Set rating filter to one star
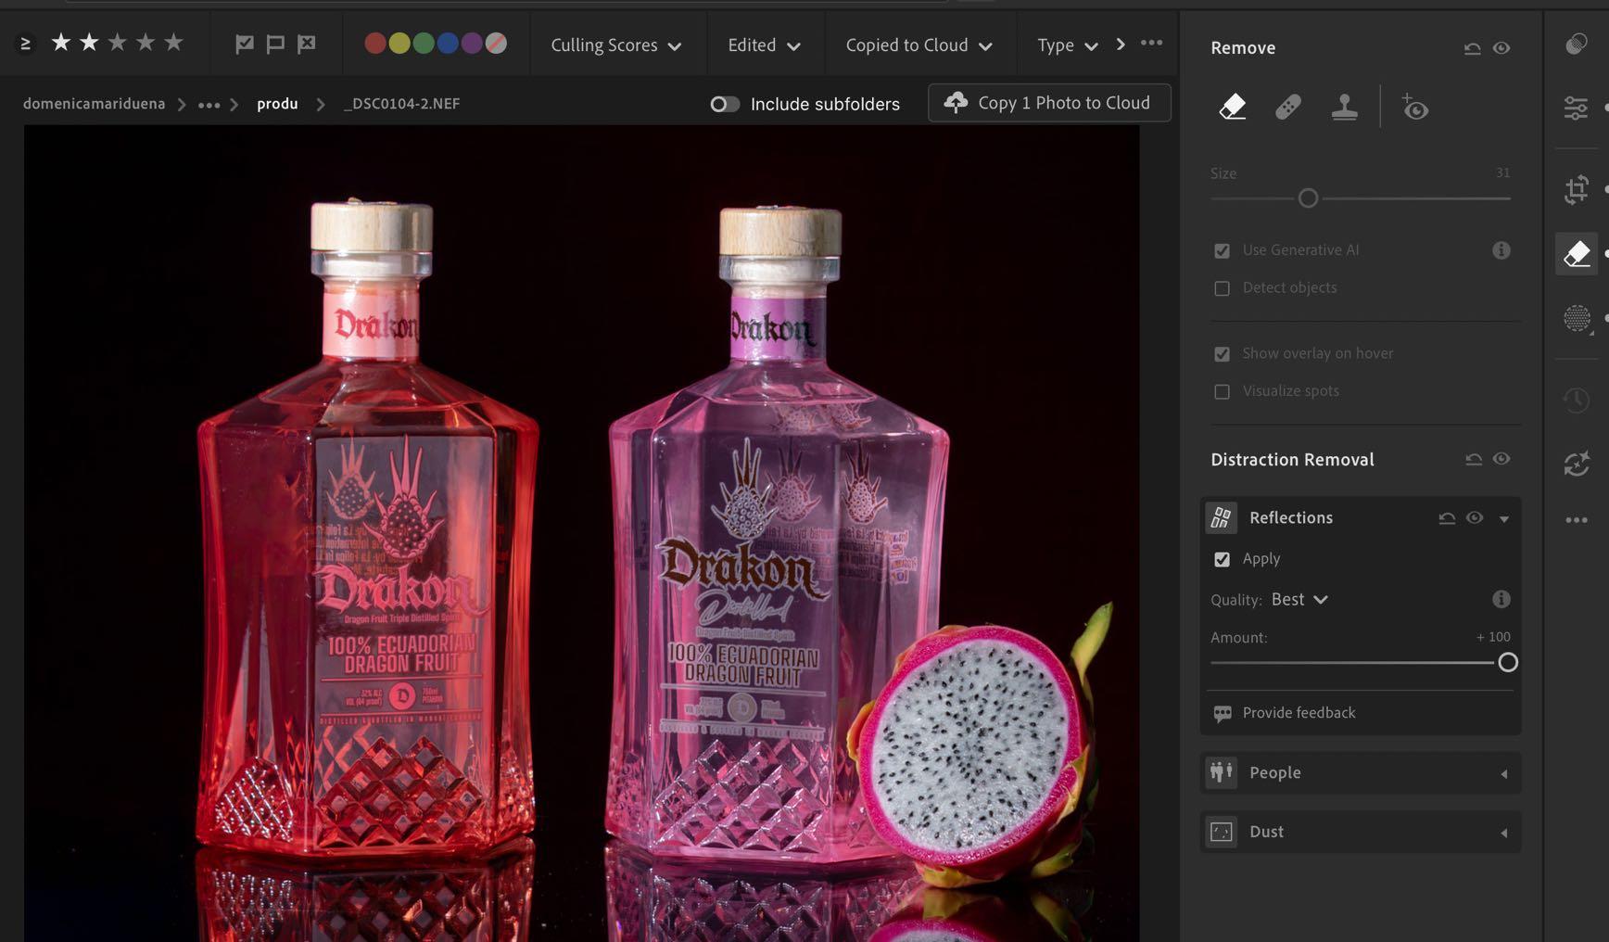Viewport: 1609px width, 942px height. 60,43
